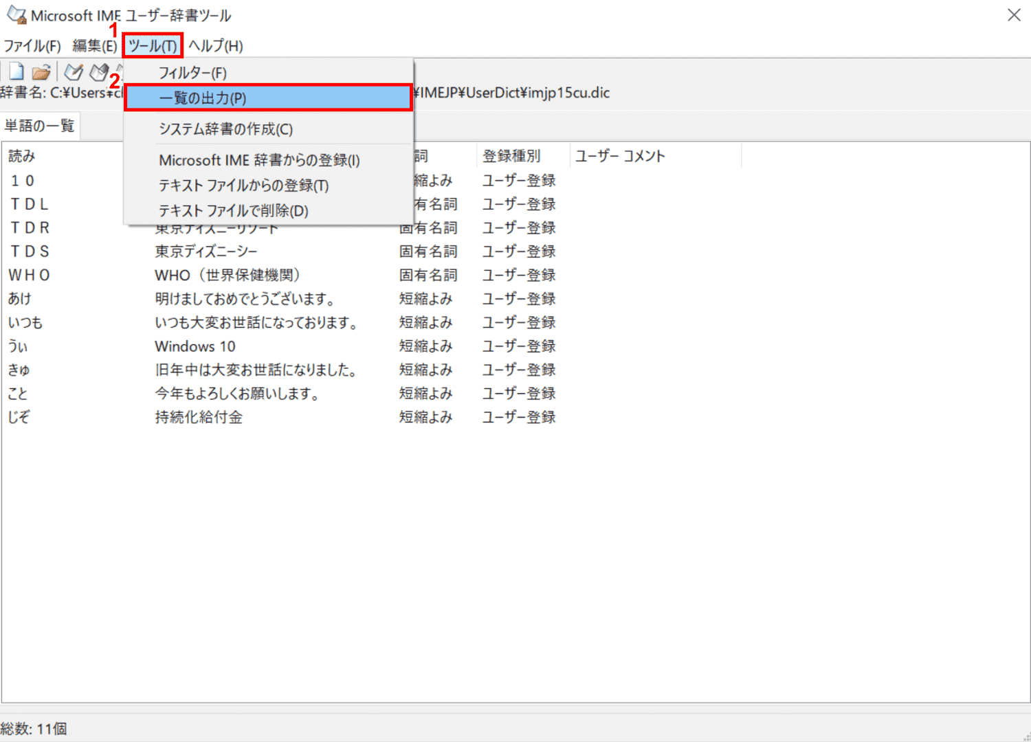Select the いつも reading cell
The width and height of the screenshot is (1031, 742).
pyautogui.click(x=25, y=322)
